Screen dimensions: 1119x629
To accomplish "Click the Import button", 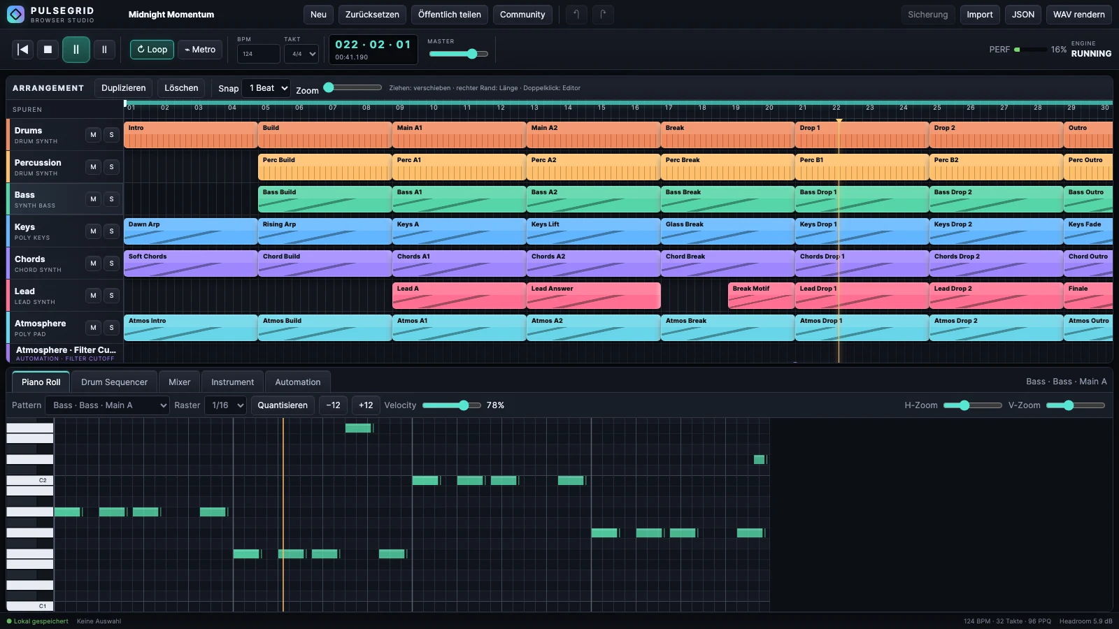I will 979,15.
